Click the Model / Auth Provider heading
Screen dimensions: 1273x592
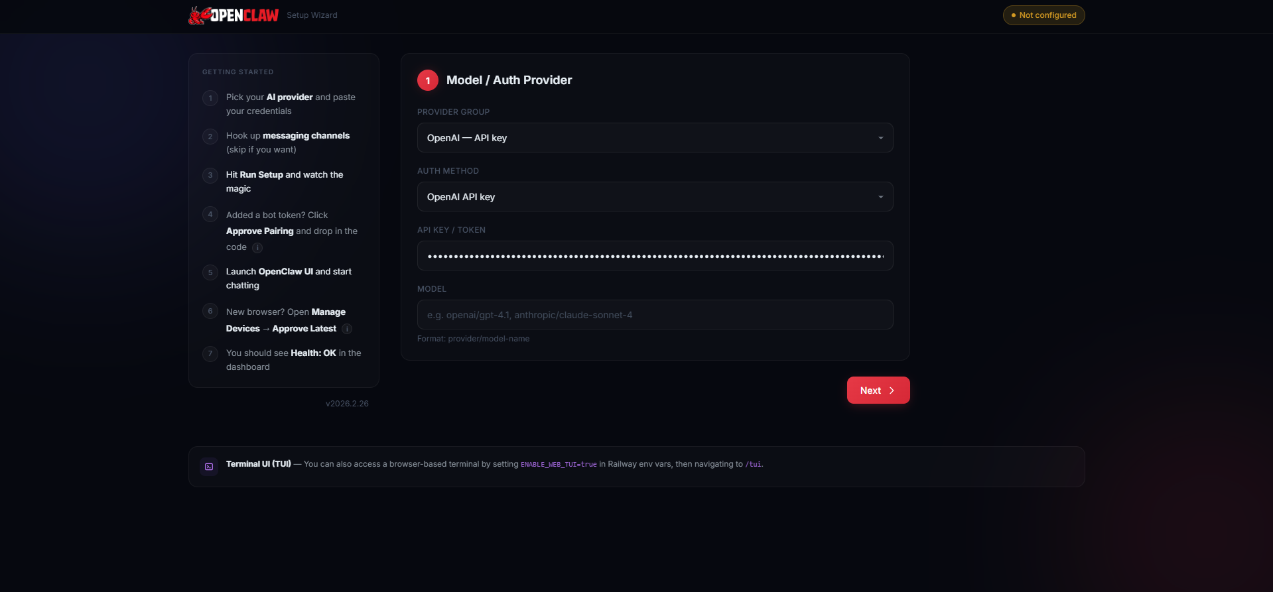tap(509, 80)
